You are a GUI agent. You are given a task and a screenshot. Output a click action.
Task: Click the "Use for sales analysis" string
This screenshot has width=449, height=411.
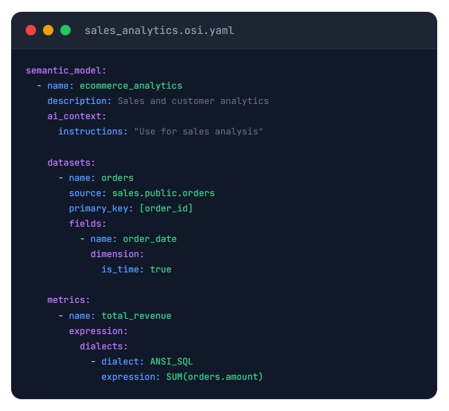198,132
